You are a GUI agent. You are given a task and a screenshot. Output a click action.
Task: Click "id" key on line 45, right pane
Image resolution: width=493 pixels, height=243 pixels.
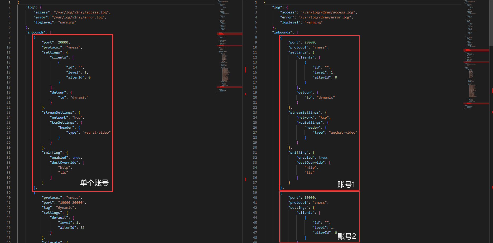click(x=317, y=223)
